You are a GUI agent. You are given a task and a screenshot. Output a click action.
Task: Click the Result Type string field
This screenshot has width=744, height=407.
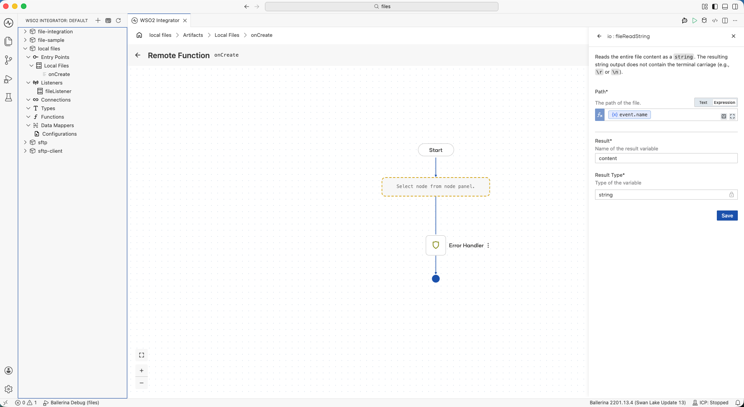pyautogui.click(x=666, y=195)
